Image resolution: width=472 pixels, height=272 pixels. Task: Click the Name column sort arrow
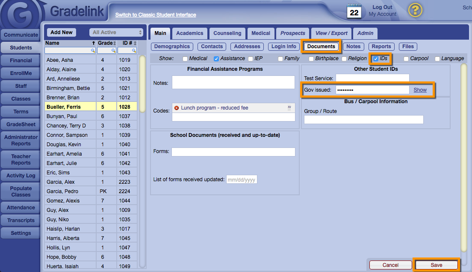click(x=94, y=43)
